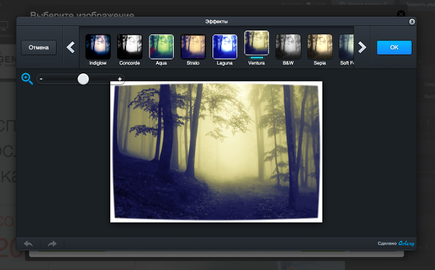Choose the Strato effect
Screen dimensions: 435x270
pyautogui.click(x=193, y=46)
